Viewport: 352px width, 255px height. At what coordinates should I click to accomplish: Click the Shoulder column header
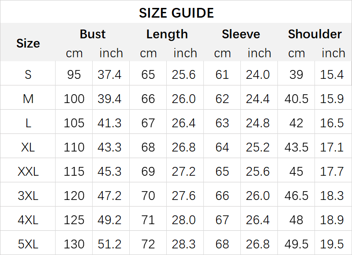pos(315,34)
